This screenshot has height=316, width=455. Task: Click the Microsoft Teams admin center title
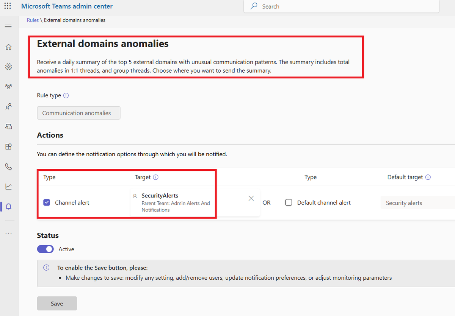(67, 6)
